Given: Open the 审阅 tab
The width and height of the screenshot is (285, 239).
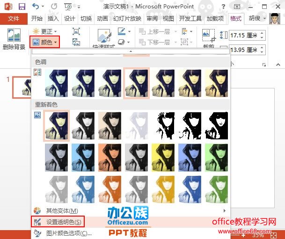Looking at the screenshot, I should click(x=152, y=19).
